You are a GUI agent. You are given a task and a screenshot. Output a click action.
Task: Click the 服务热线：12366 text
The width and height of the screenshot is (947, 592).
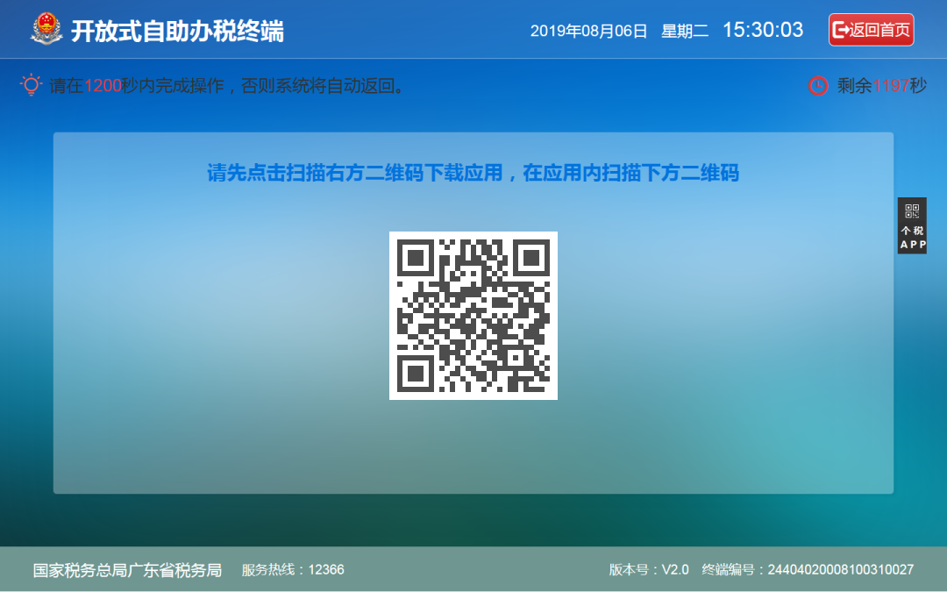pos(293,570)
